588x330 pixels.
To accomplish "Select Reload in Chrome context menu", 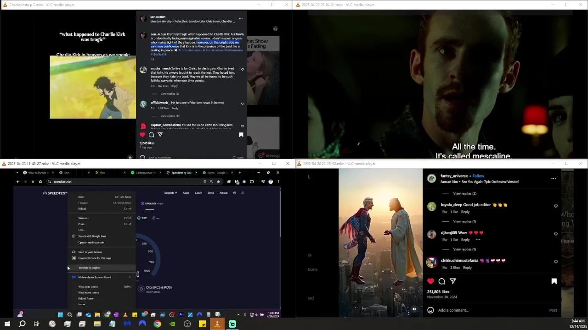I will tap(102, 209).
